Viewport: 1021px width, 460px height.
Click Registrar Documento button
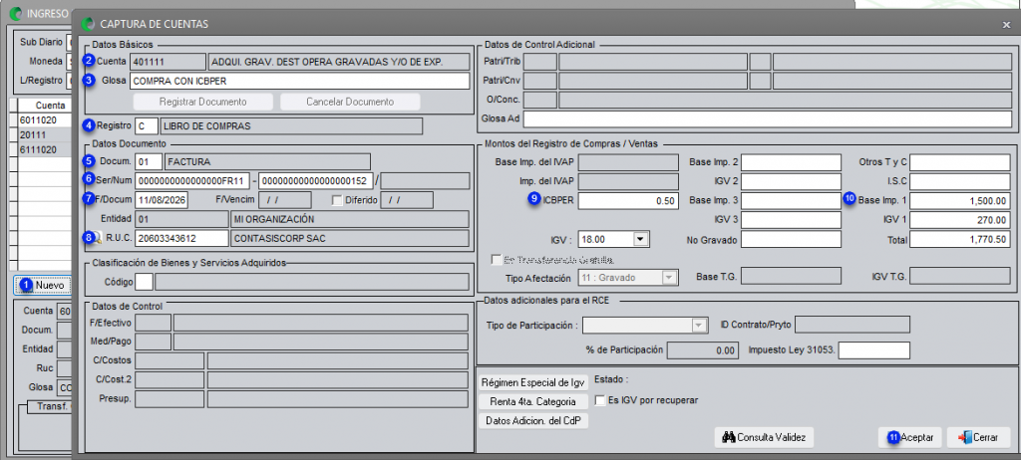(203, 103)
